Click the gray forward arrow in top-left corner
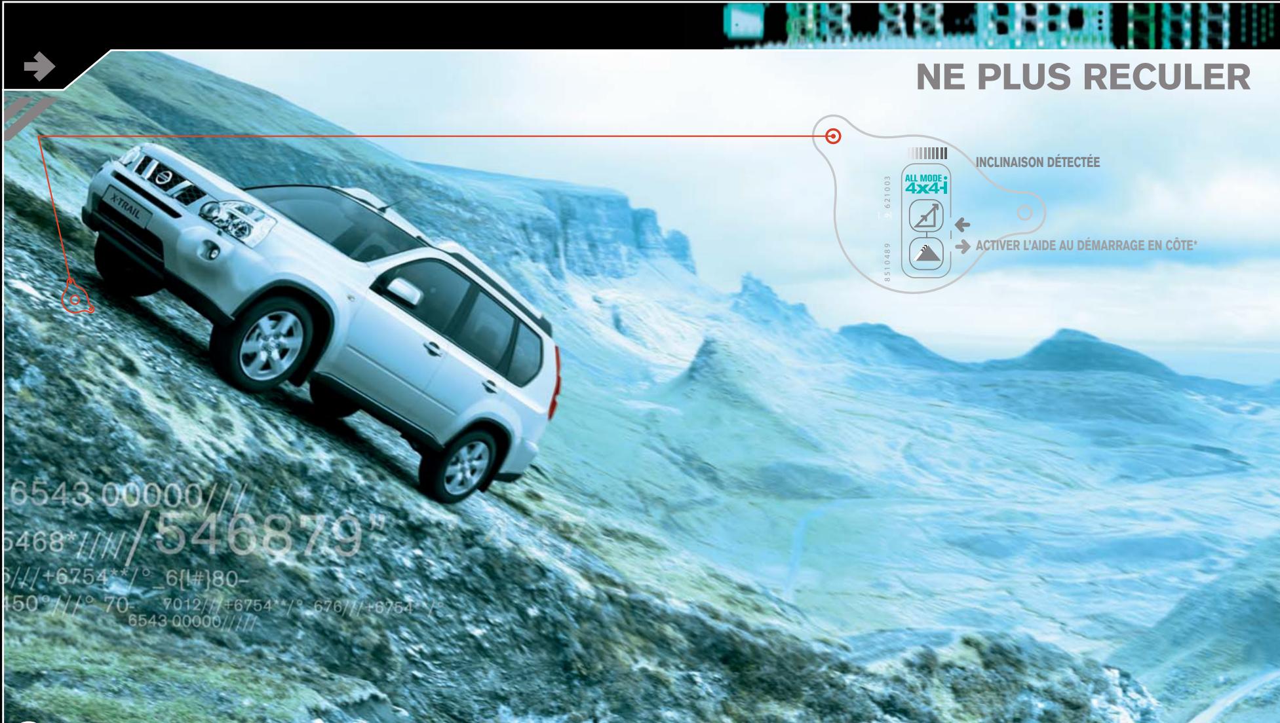Viewport: 1280px width, 723px height. pyautogui.click(x=41, y=65)
